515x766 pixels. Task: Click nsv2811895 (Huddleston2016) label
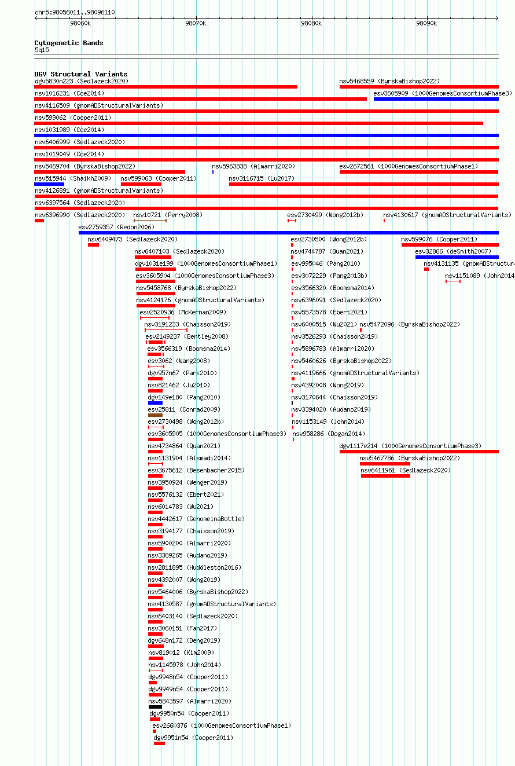pyautogui.click(x=195, y=568)
